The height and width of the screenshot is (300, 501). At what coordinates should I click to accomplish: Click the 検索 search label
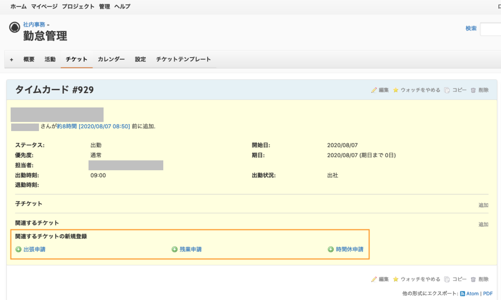click(471, 29)
